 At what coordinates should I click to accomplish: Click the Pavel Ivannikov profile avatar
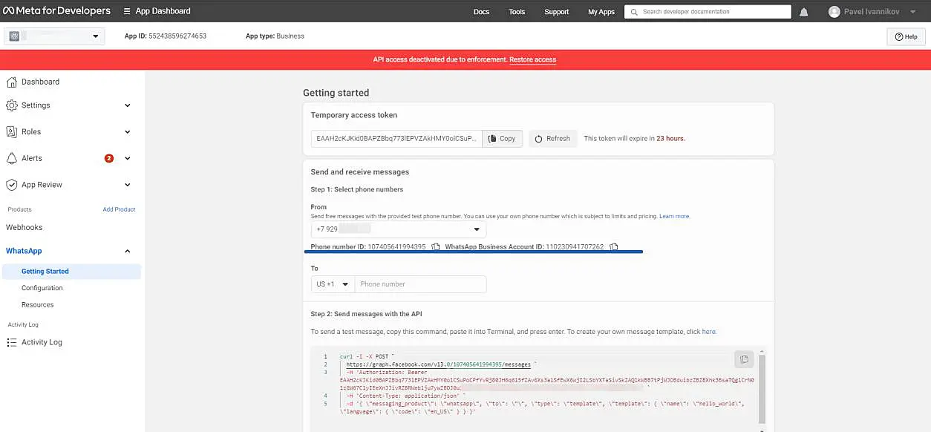coord(834,12)
